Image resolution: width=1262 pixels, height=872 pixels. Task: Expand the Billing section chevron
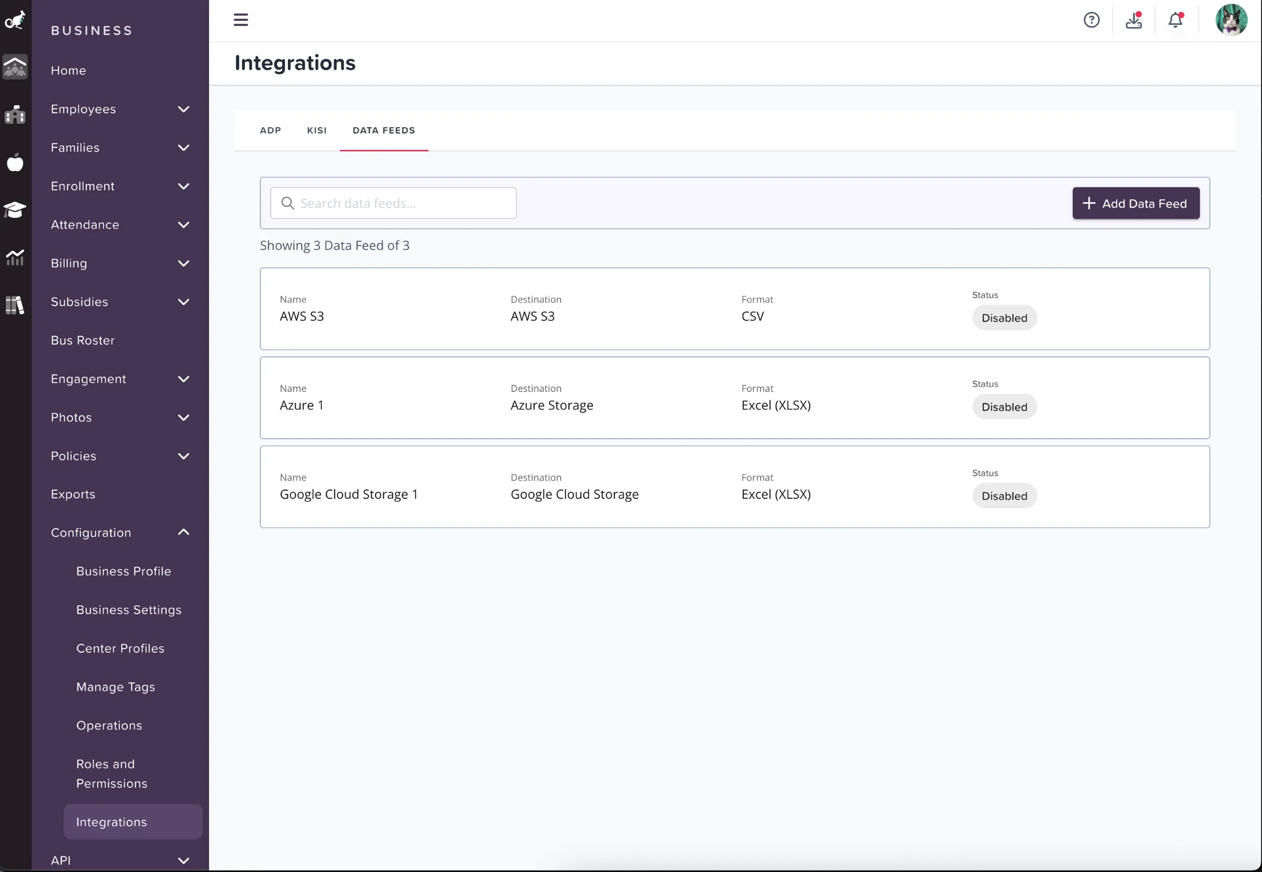pyautogui.click(x=183, y=263)
